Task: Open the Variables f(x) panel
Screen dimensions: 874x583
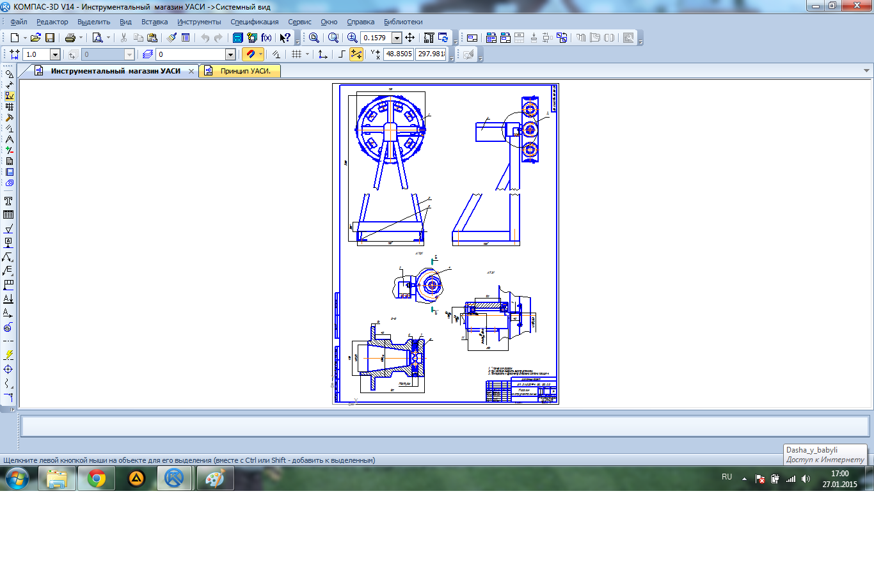Action: pos(266,38)
